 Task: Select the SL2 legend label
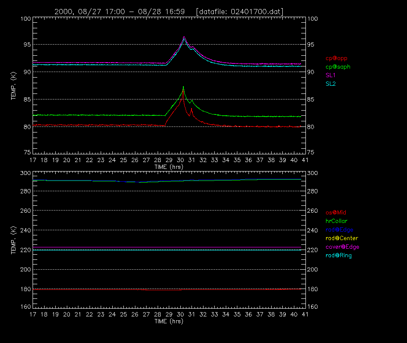(x=331, y=84)
